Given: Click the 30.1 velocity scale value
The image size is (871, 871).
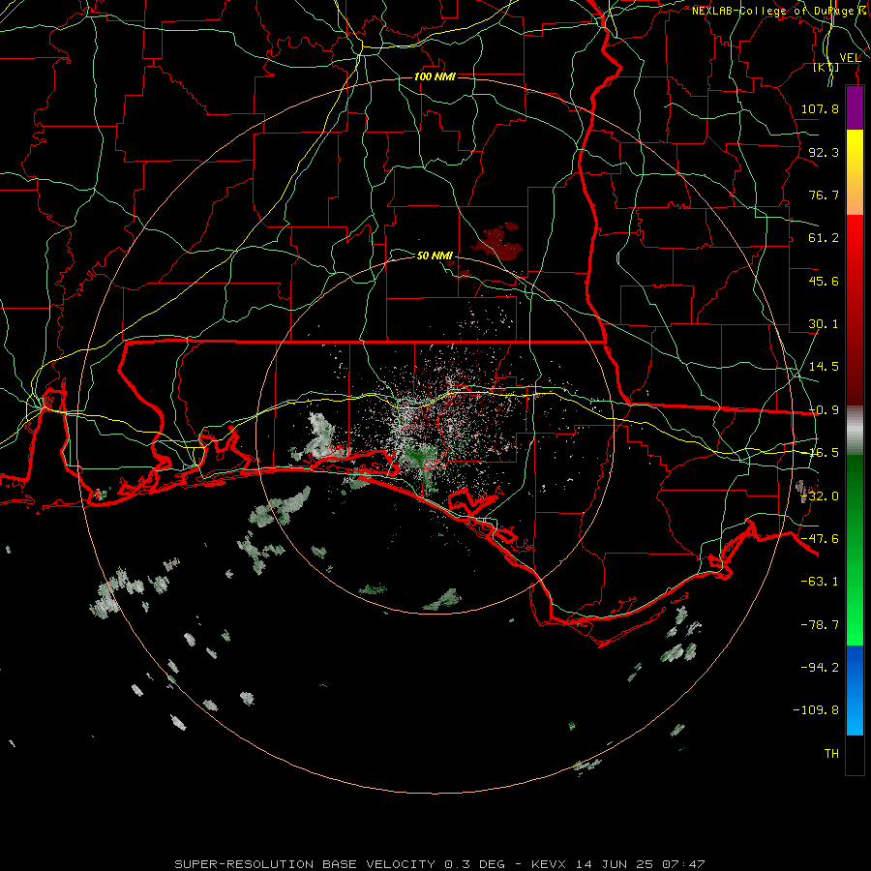Looking at the screenshot, I should 824,324.
